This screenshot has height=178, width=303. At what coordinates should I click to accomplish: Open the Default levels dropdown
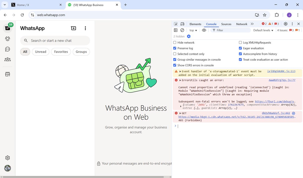coord(263,30)
